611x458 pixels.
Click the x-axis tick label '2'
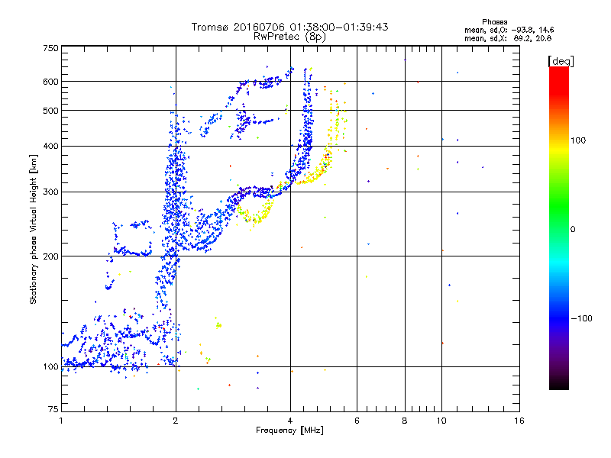coord(176,421)
